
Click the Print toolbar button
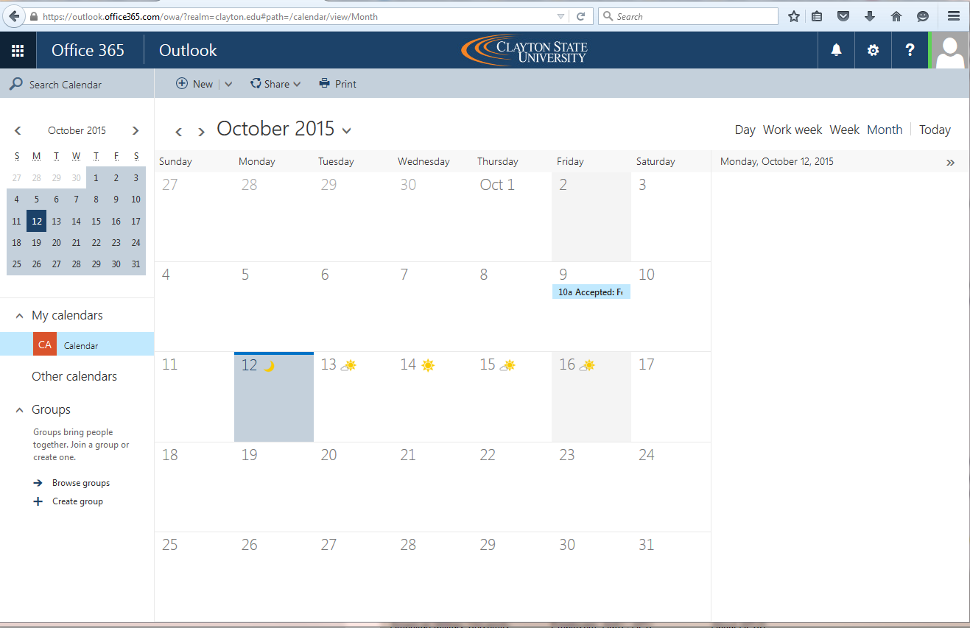click(337, 84)
